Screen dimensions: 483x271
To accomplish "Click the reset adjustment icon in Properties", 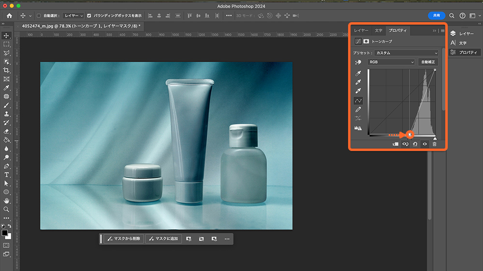I will click(415, 144).
